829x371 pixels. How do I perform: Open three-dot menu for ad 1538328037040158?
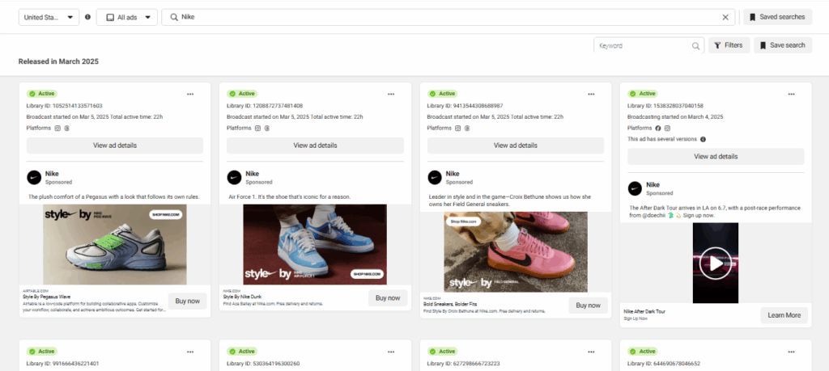[x=791, y=94]
